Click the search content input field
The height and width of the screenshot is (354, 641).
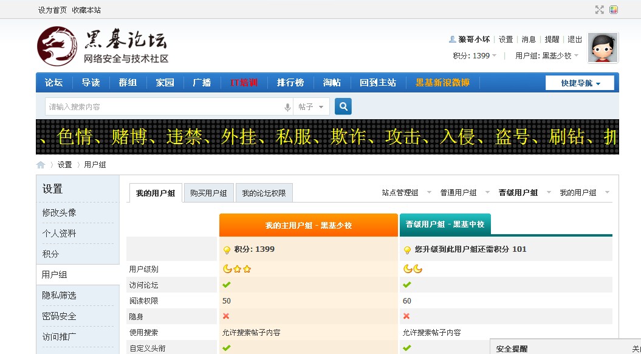point(164,107)
